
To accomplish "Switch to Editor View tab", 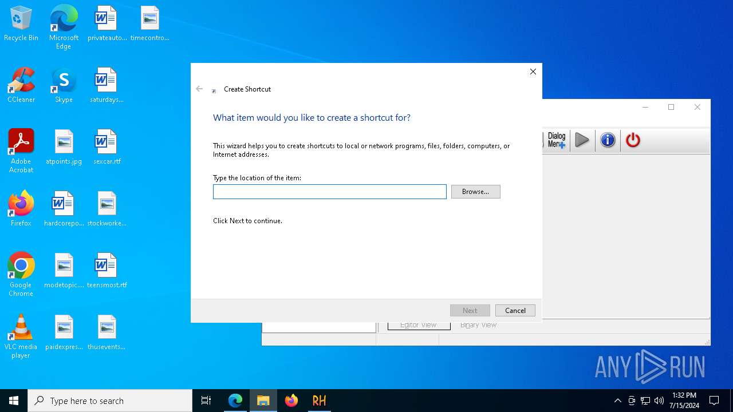I will pyautogui.click(x=418, y=325).
